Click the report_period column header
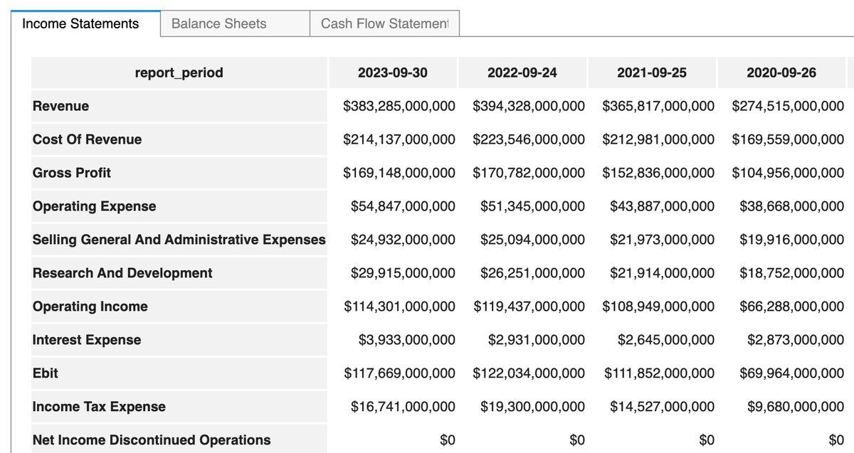 pos(179,73)
